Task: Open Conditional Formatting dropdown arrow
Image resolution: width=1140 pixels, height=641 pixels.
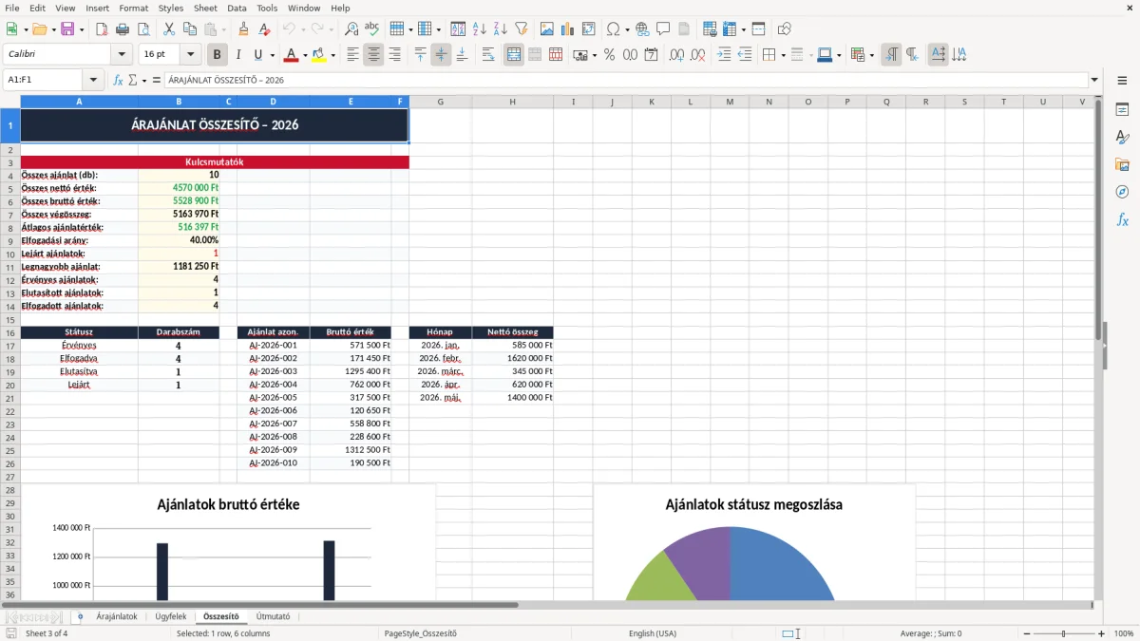Action: [870, 55]
